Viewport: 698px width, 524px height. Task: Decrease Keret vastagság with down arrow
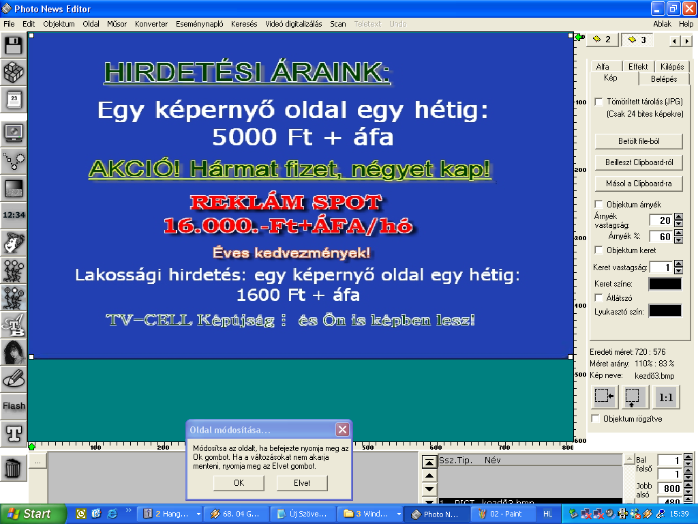point(678,271)
